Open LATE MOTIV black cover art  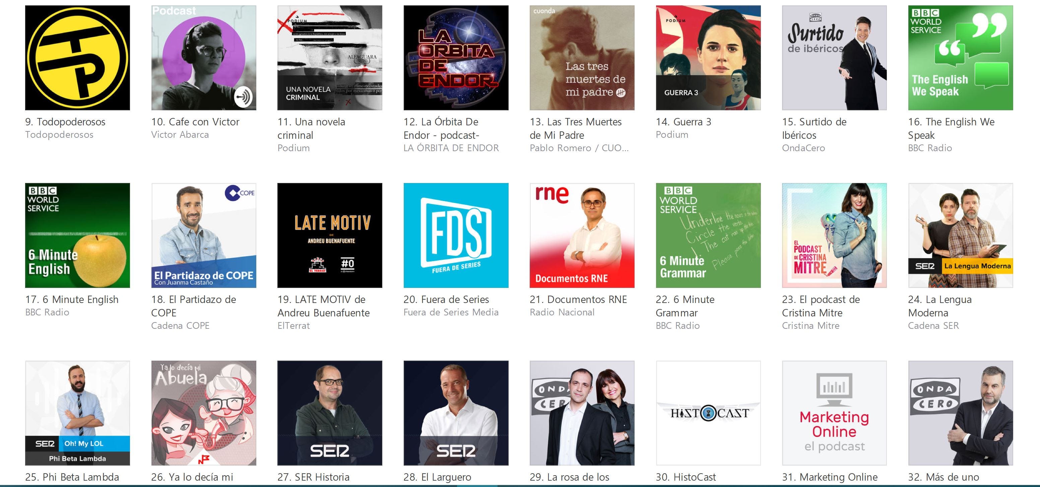pos(330,235)
